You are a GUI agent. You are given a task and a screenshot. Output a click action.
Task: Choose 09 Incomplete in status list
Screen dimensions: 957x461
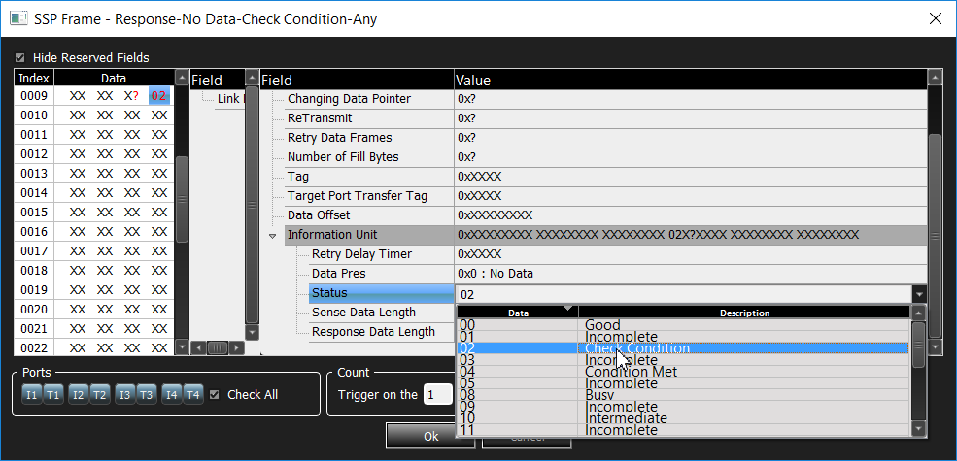tap(682, 407)
